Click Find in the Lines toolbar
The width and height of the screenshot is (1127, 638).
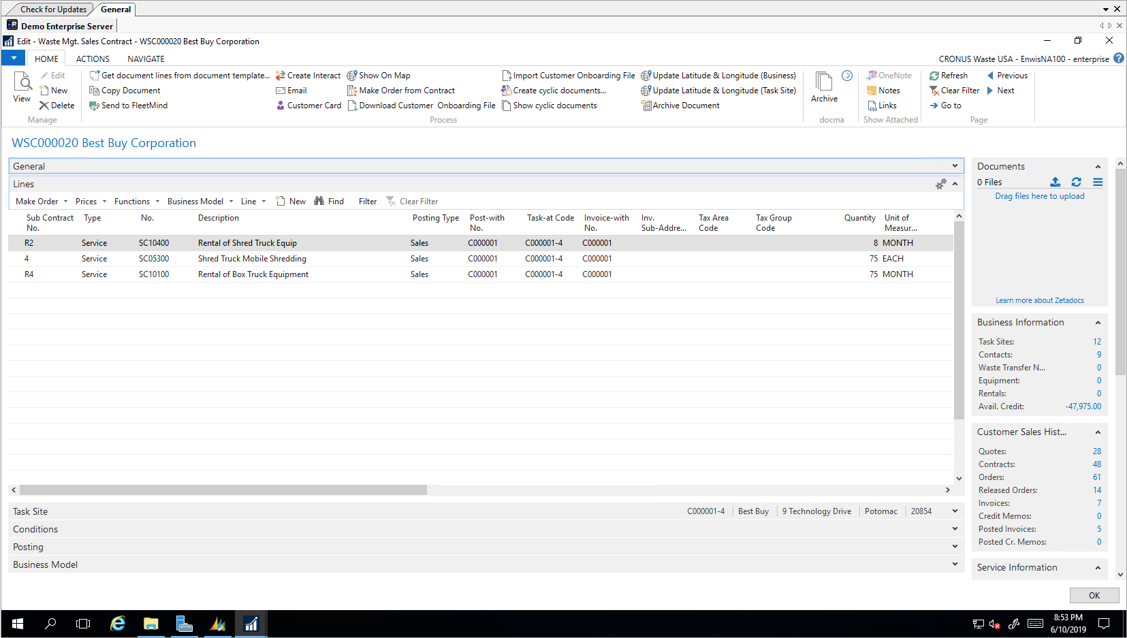coord(329,202)
